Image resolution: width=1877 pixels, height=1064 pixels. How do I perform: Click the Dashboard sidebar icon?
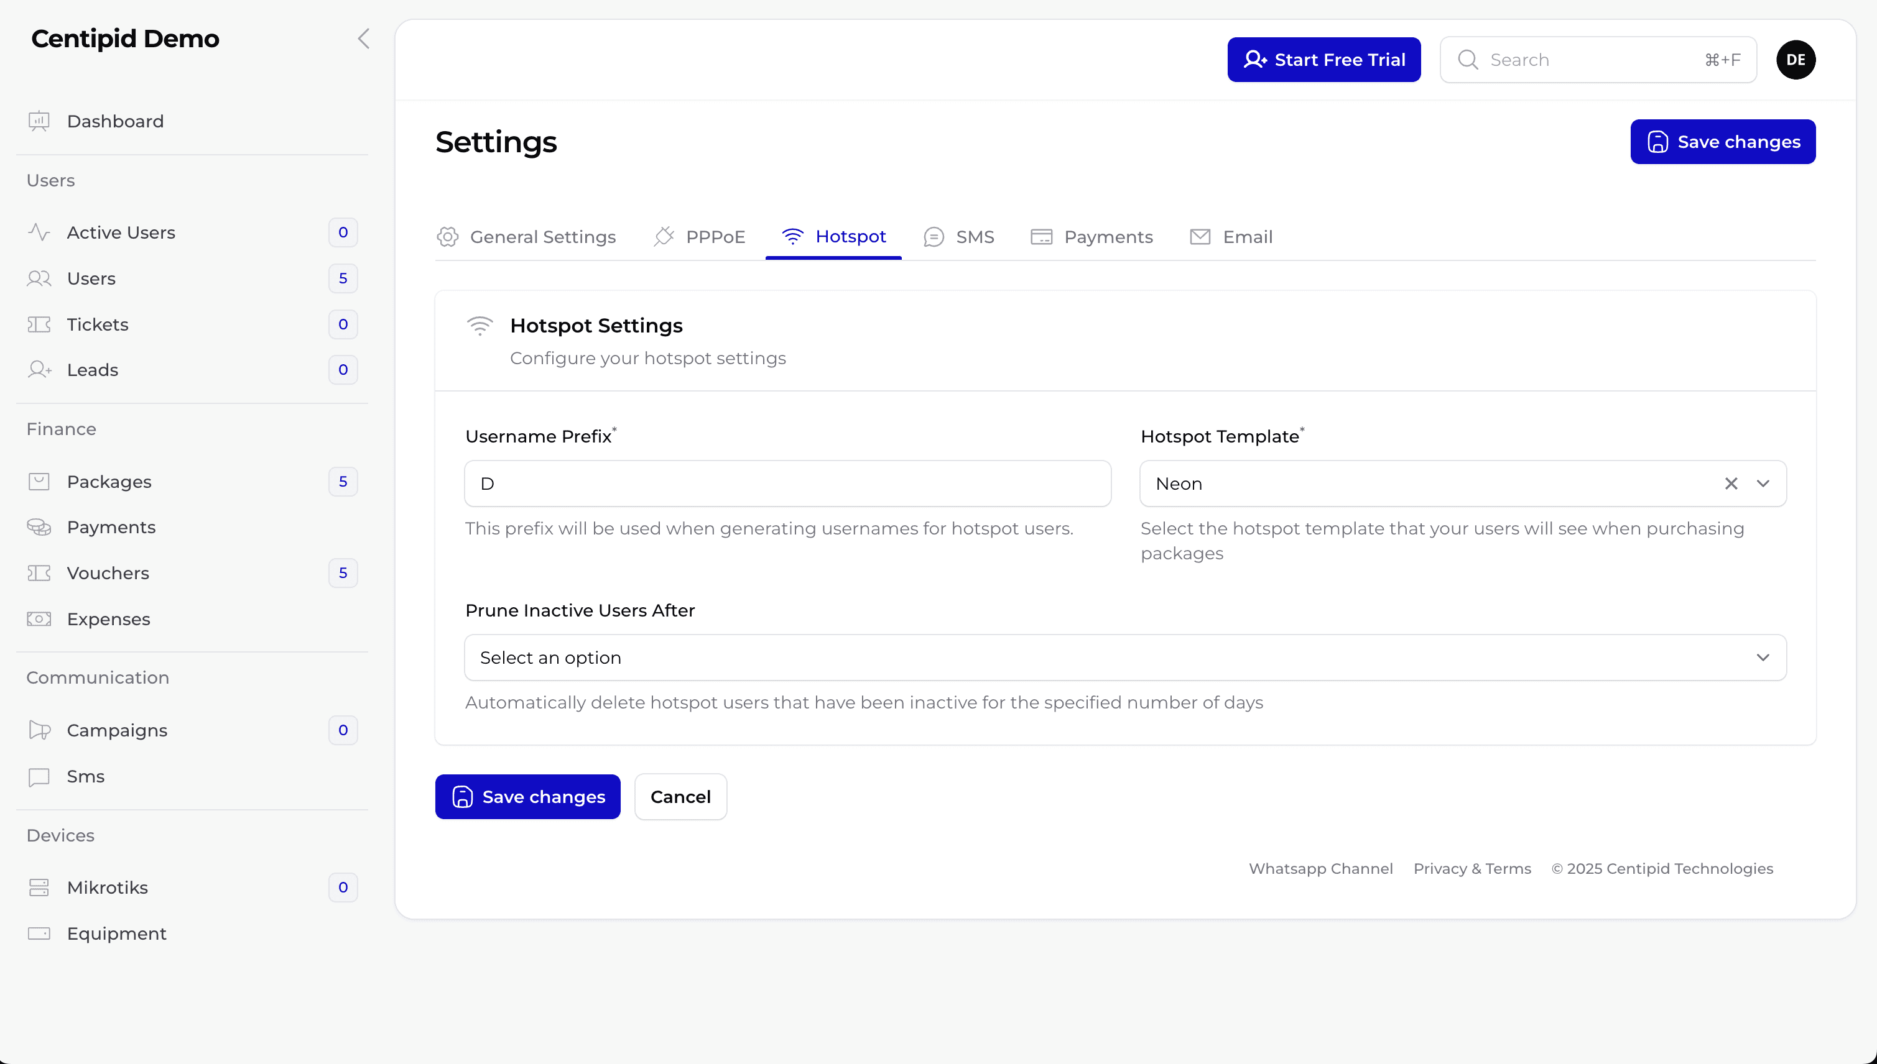[x=40, y=121]
